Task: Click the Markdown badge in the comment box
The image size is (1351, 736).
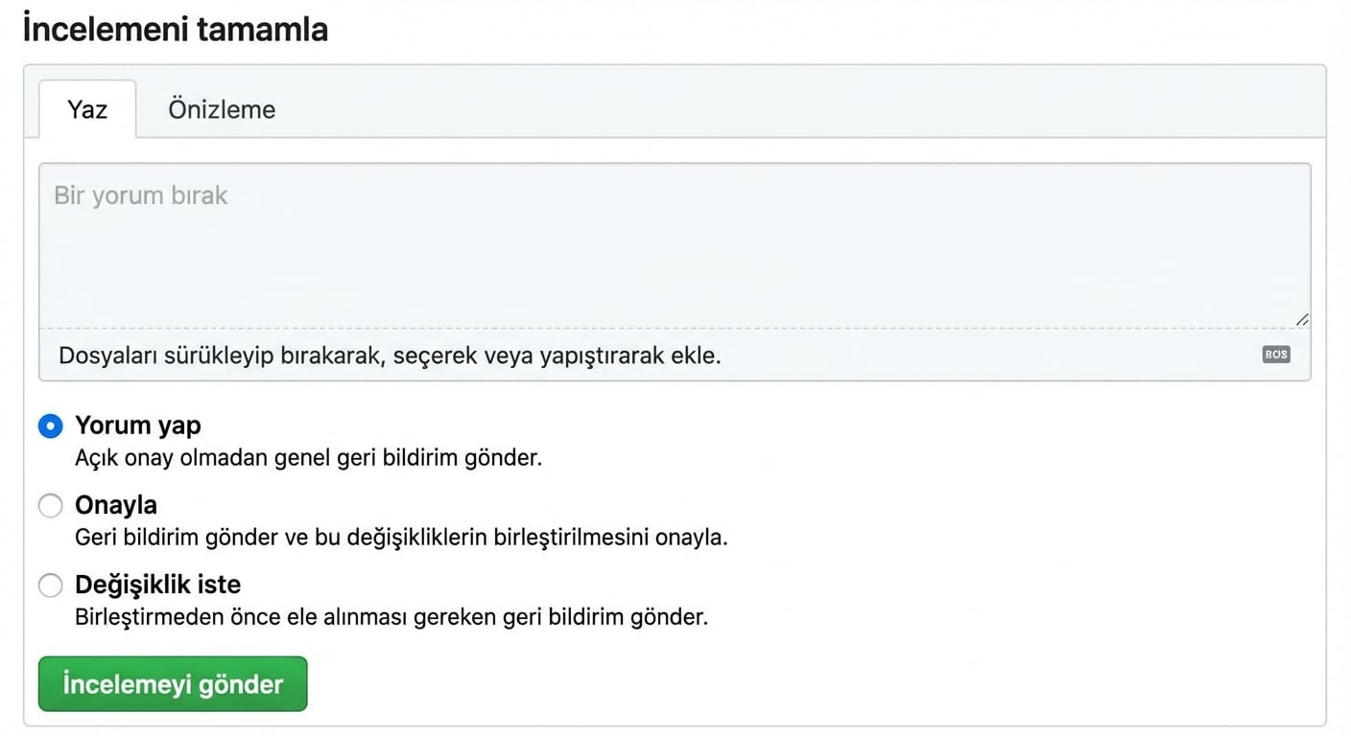Action: tap(1275, 355)
